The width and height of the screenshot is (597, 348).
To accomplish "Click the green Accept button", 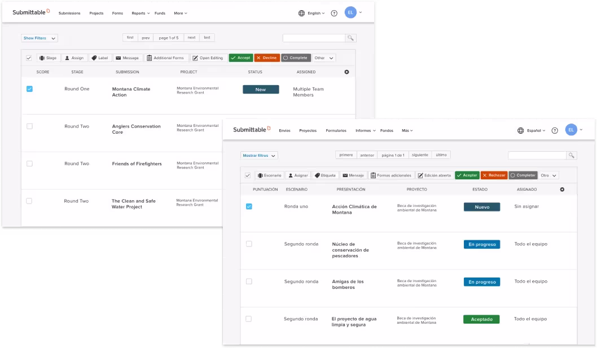I will pyautogui.click(x=240, y=58).
